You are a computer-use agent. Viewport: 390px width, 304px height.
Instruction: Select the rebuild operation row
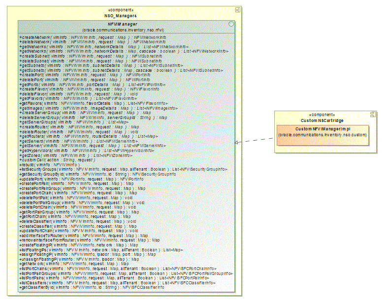(x=50, y=165)
